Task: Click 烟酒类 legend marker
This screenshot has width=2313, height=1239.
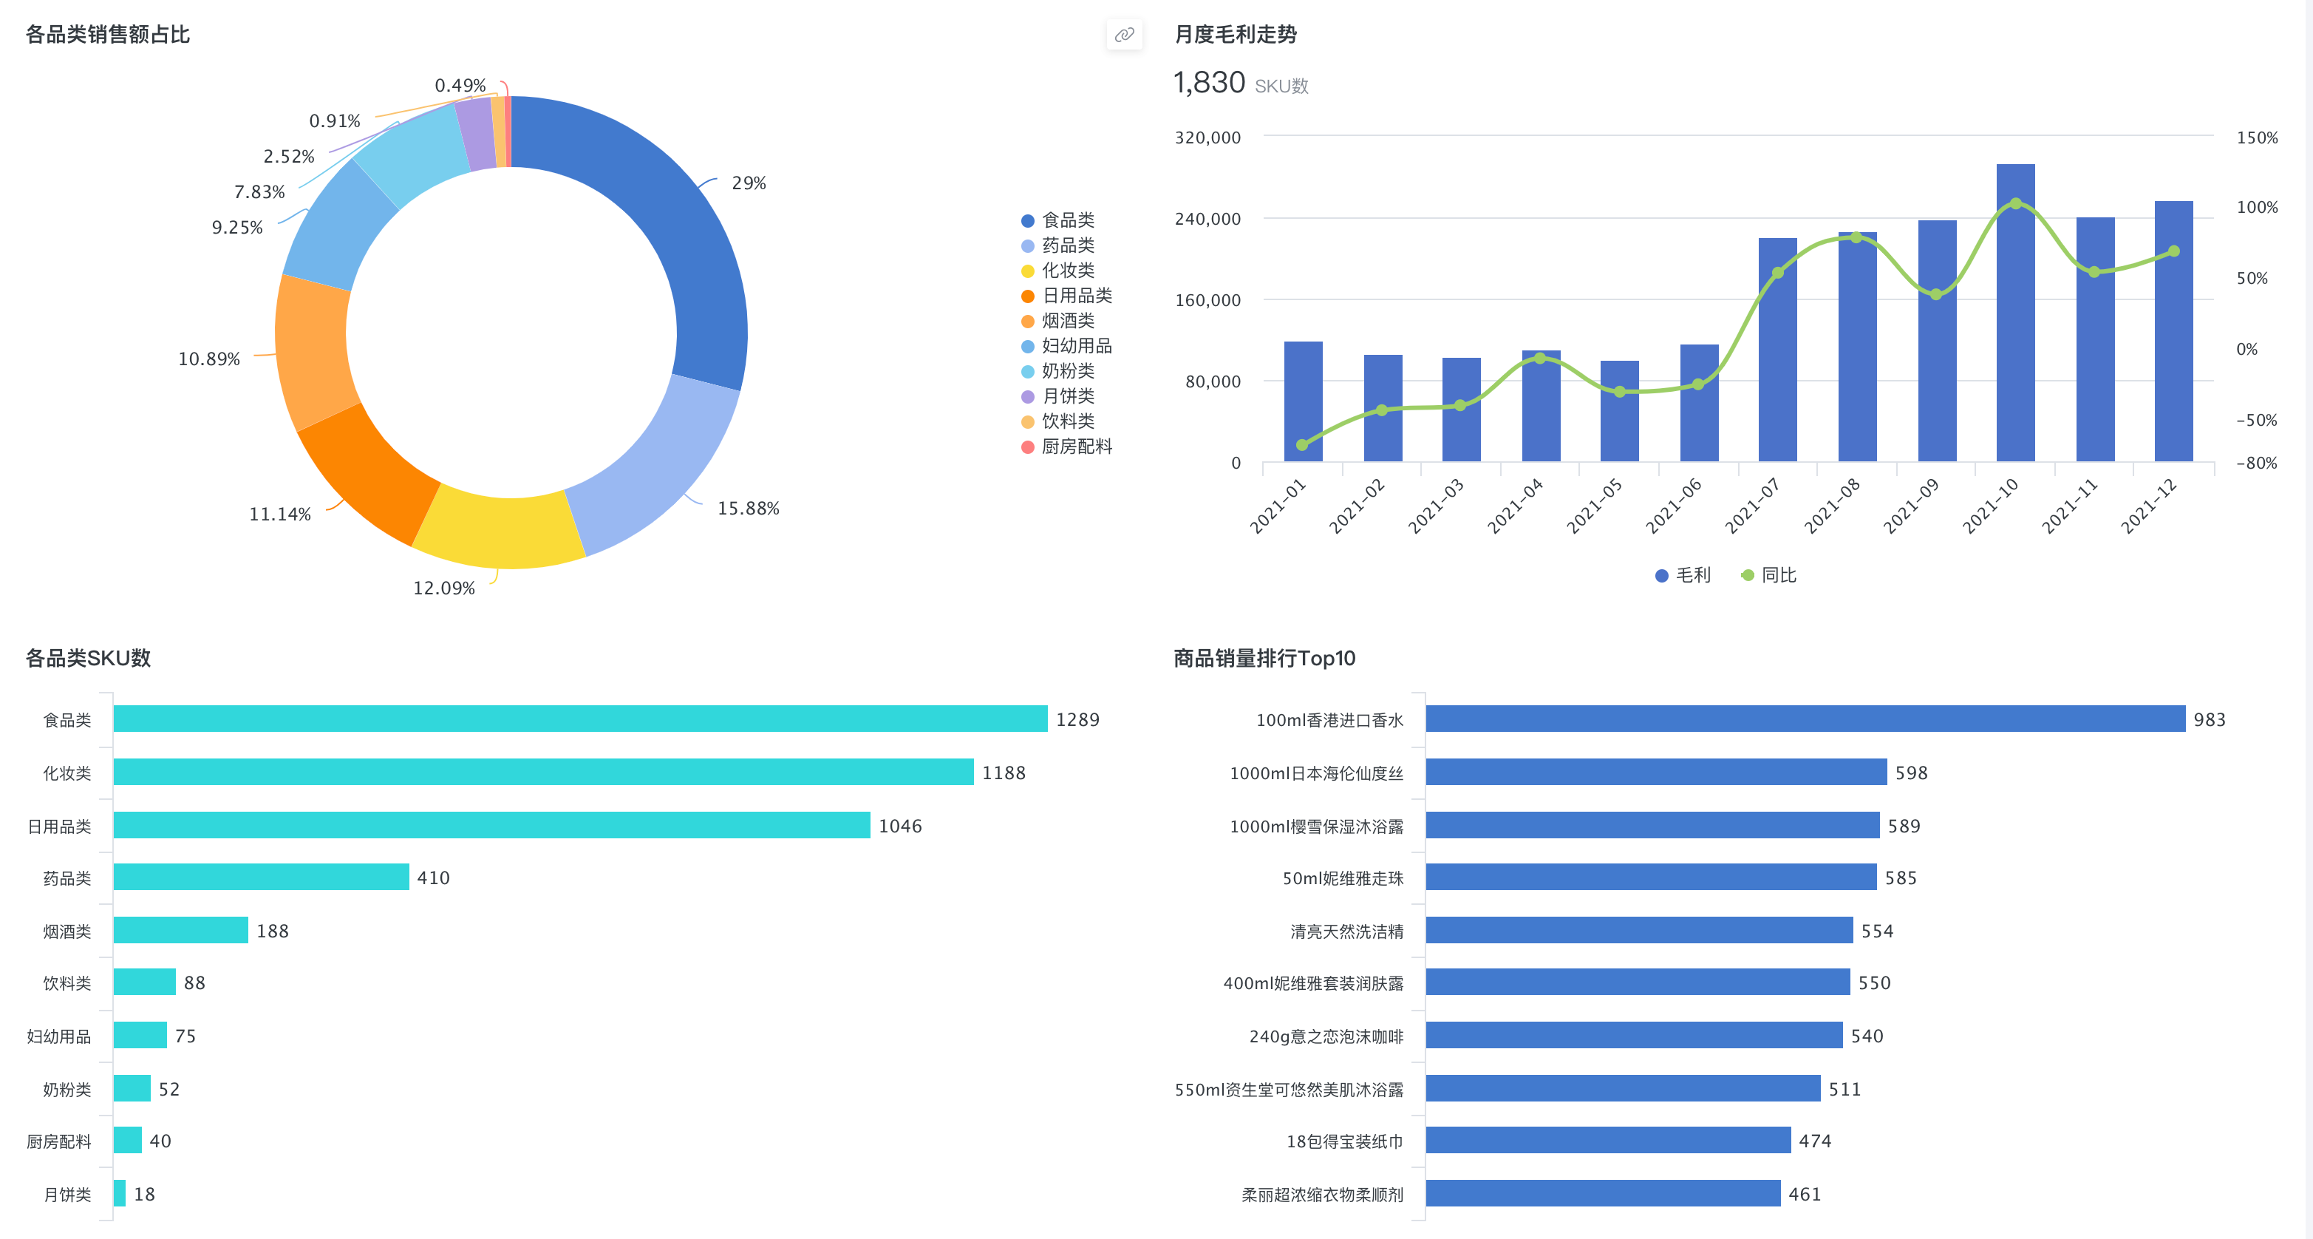Action: pyautogui.click(x=1027, y=321)
